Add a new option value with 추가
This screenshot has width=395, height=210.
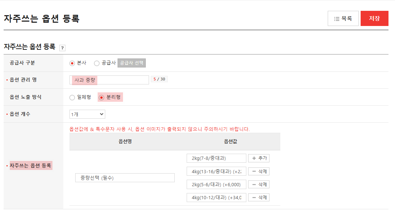tap(259, 158)
